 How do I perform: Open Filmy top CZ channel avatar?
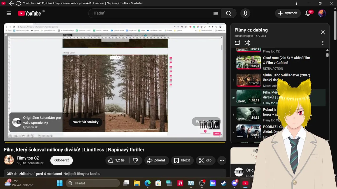[x=9, y=160]
